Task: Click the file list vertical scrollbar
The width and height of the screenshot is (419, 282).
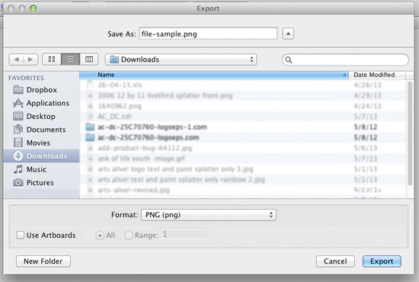Action: click(410, 133)
